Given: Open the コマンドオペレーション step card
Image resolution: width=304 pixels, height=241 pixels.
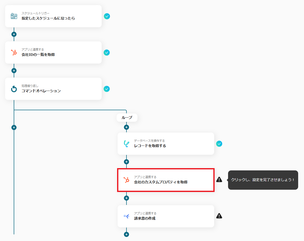Looking at the screenshot, I should 53,89.
